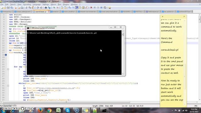Switch to the cmd window taskbar button
This screenshot has width=201, height=113.
[104, 110]
